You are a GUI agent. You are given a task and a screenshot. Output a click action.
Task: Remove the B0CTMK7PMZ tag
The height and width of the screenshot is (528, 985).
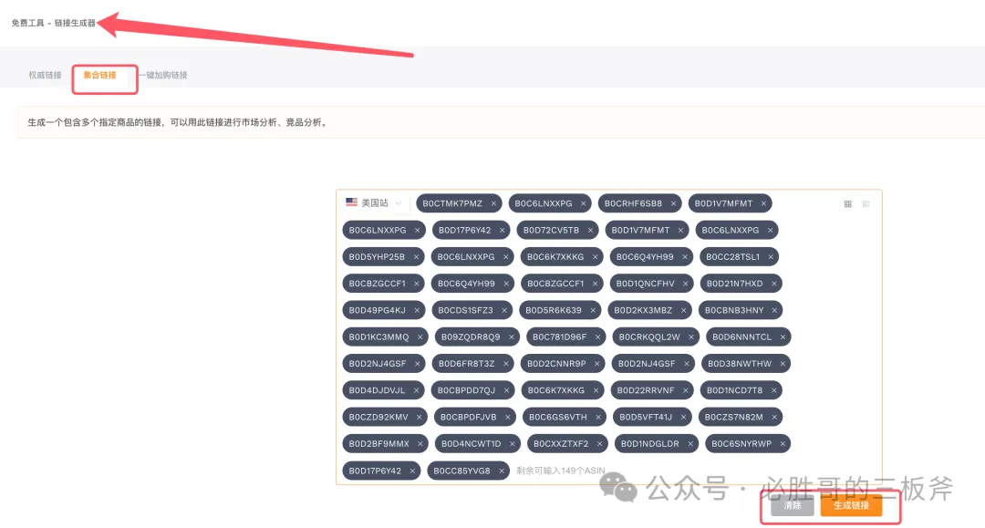click(x=493, y=203)
